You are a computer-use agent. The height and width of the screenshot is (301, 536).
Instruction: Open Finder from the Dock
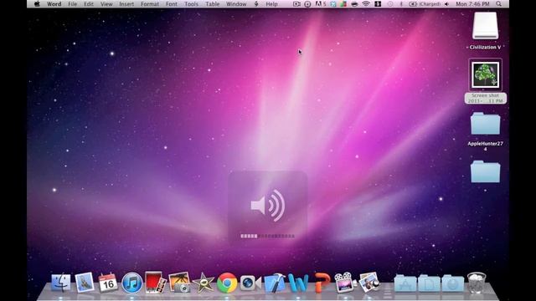(x=61, y=283)
